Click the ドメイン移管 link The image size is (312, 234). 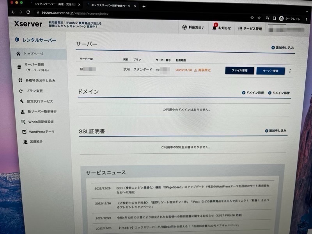(x=279, y=93)
